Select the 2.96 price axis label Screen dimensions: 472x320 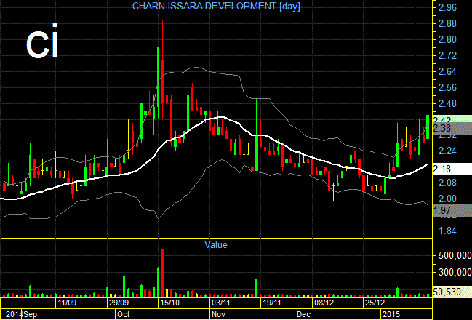pos(447,7)
